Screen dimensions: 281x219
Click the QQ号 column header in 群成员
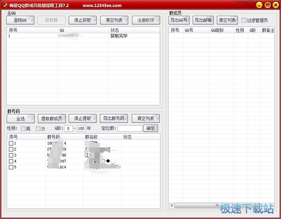click(196, 30)
